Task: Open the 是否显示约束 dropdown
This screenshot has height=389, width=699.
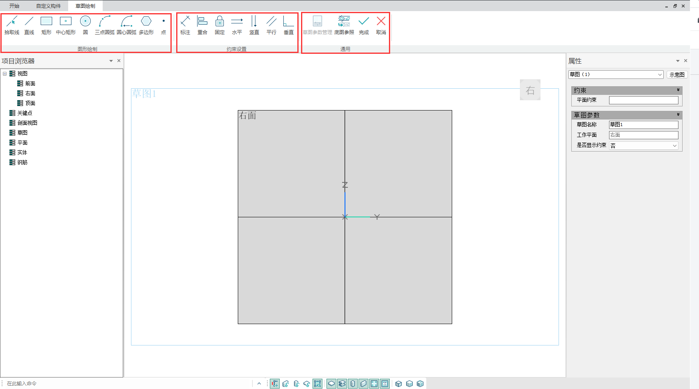Action: (x=644, y=146)
